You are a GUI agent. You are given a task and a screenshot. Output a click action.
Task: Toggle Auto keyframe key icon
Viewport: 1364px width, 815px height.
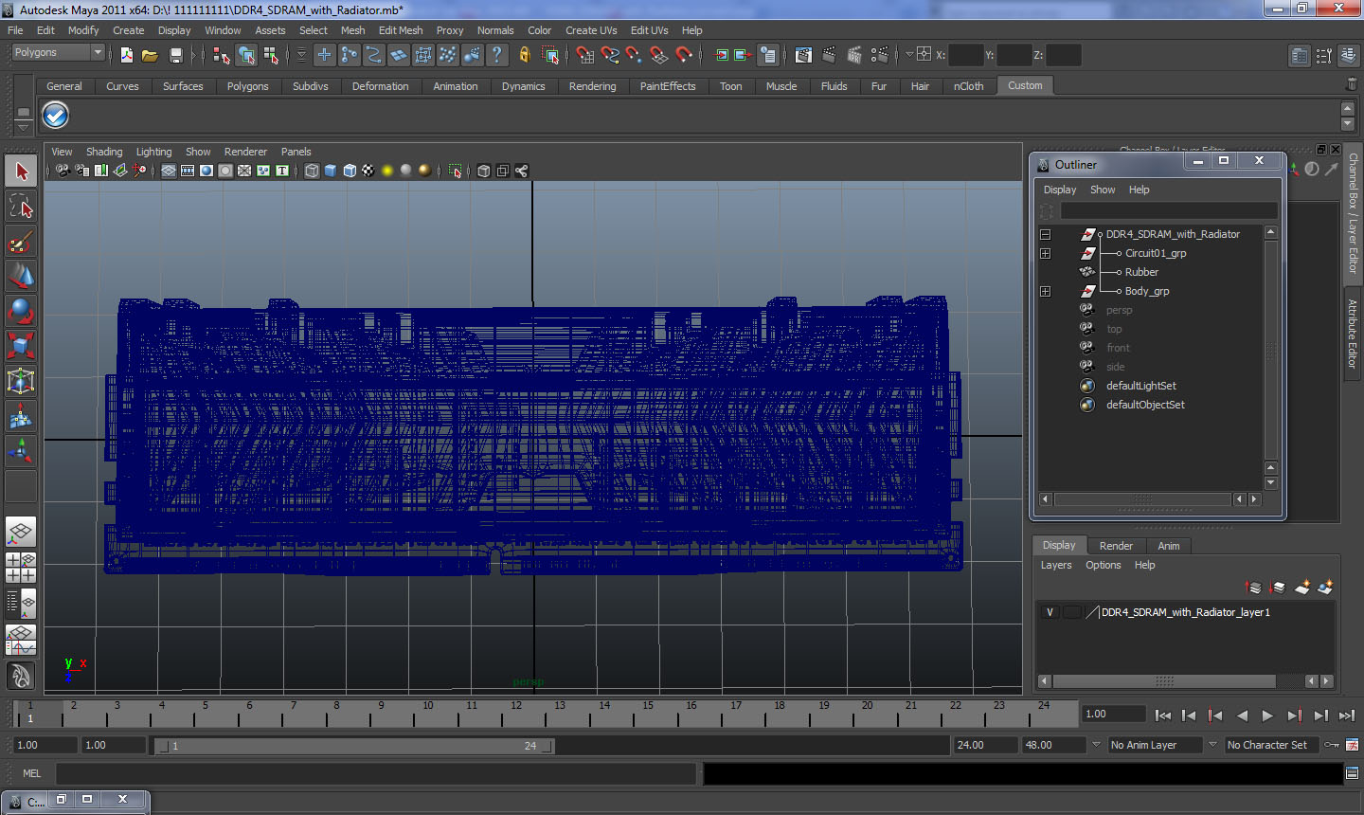1334,745
